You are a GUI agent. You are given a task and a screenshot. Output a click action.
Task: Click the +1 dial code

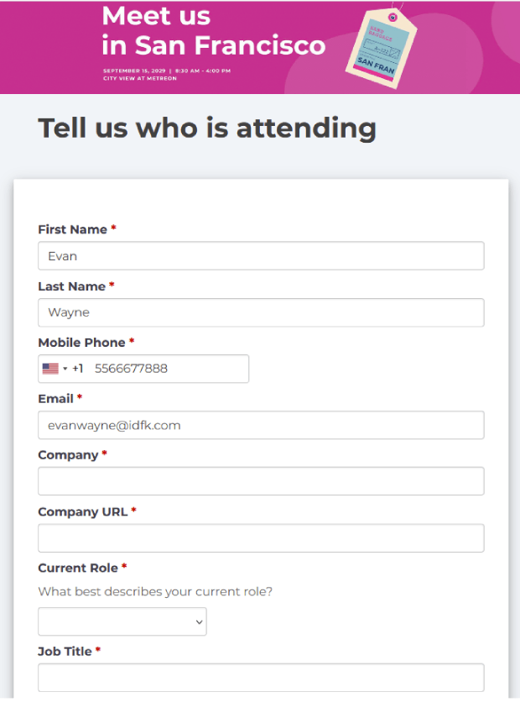(x=78, y=369)
